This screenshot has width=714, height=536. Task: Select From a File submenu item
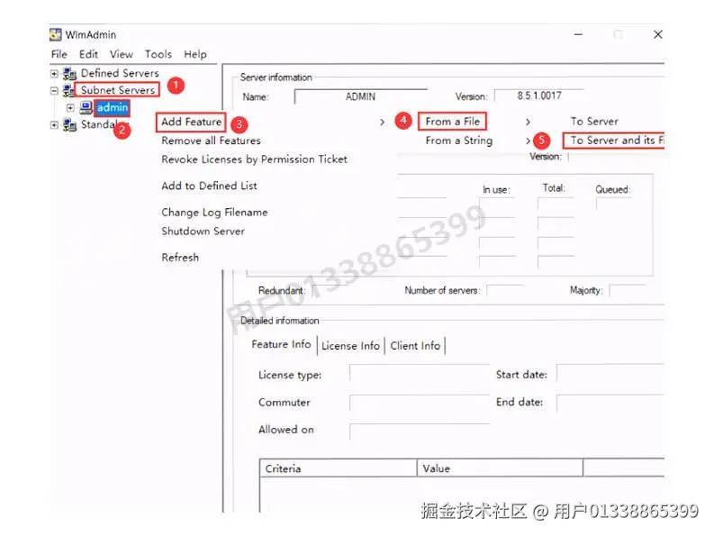[452, 122]
